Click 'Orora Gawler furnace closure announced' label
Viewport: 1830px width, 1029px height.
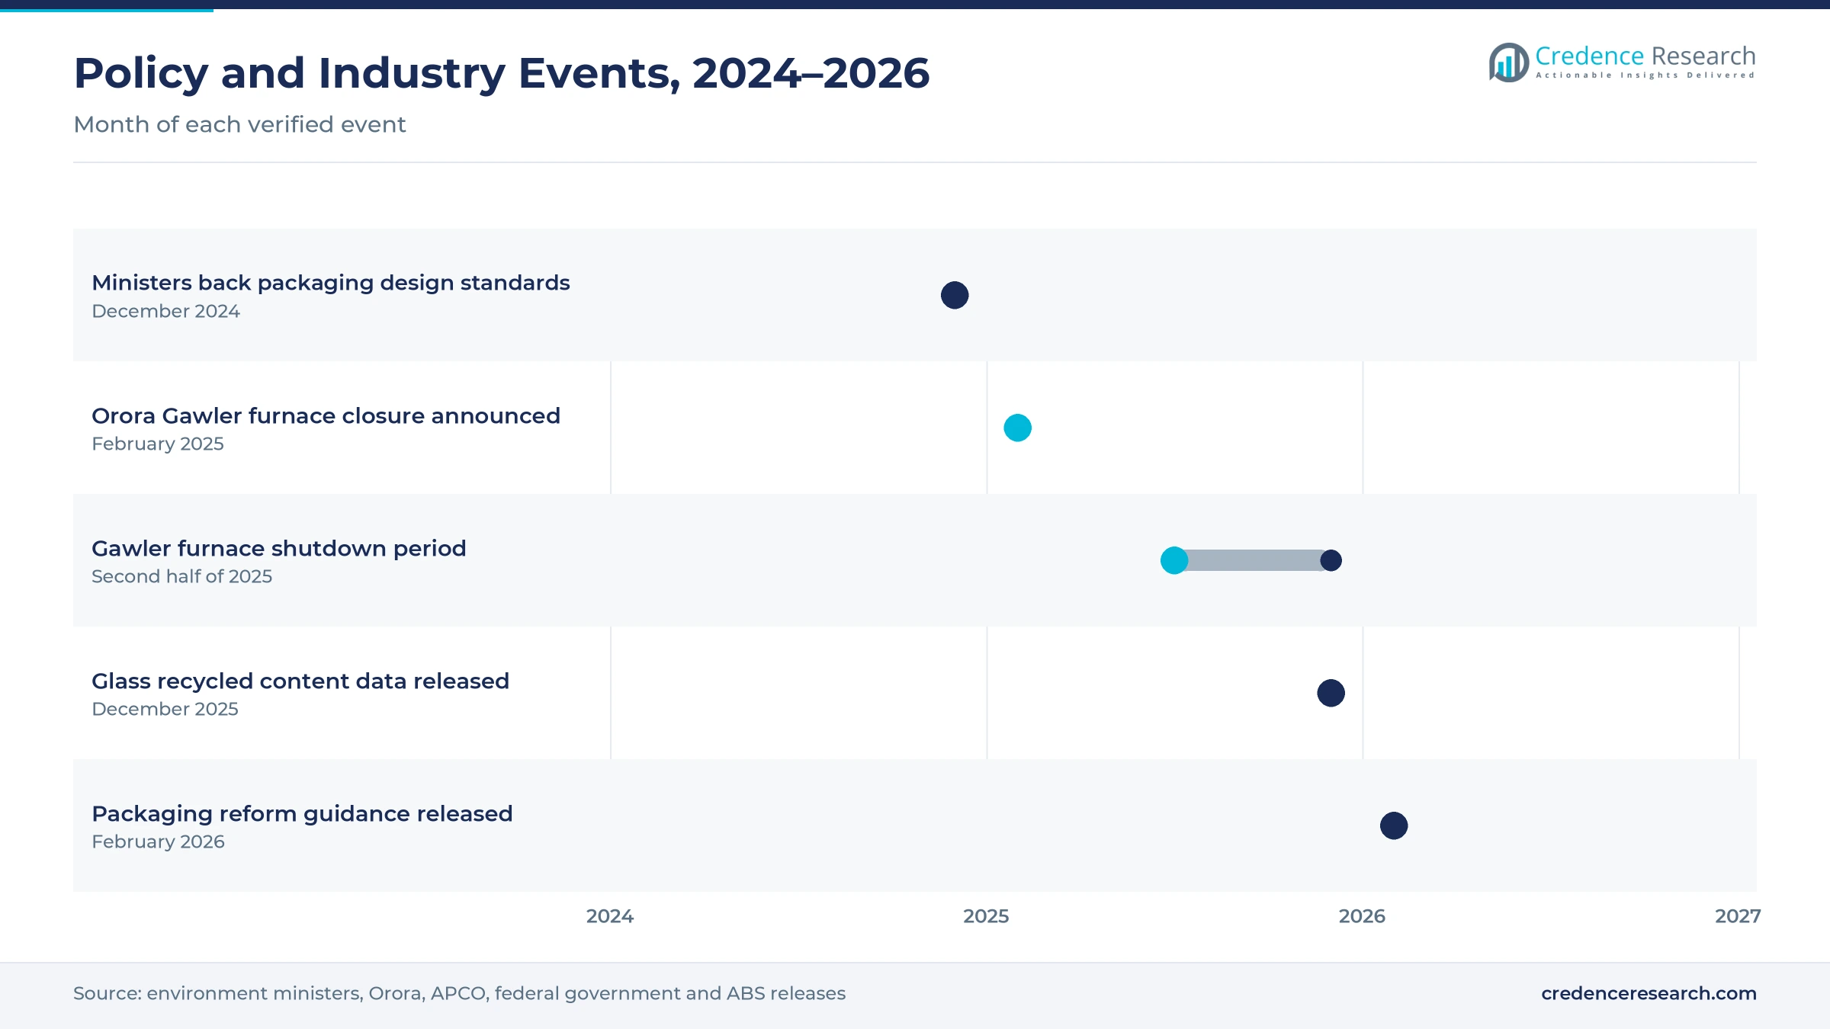(x=326, y=415)
